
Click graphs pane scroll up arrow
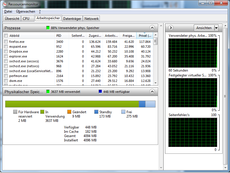pos(225,26)
